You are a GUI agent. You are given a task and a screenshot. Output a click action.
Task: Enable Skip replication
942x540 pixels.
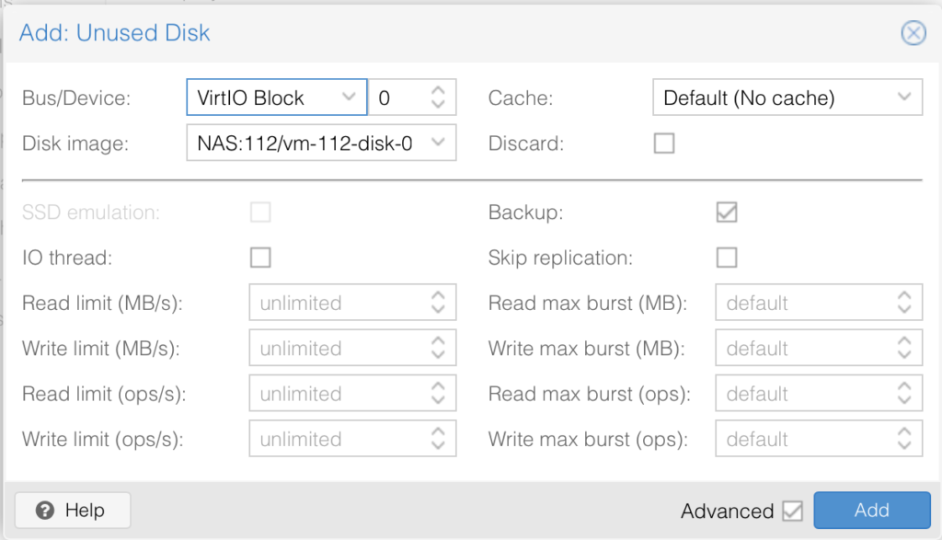coord(727,258)
